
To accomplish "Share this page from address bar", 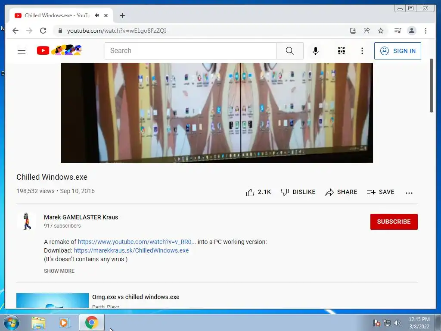I will (367, 31).
